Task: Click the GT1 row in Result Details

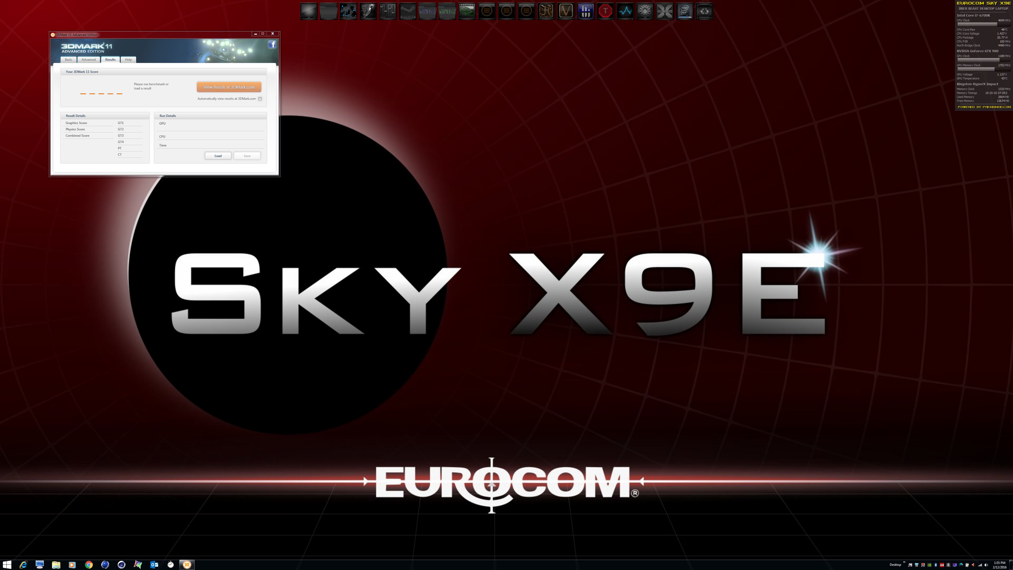Action: point(130,123)
